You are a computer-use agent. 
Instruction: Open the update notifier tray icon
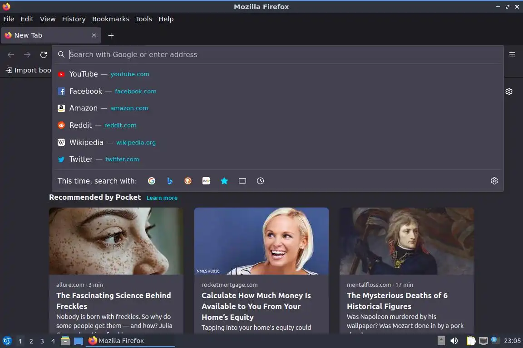pyautogui.click(x=495, y=340)
